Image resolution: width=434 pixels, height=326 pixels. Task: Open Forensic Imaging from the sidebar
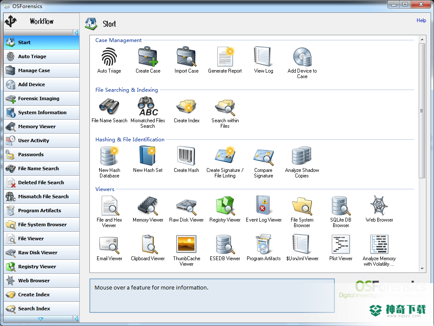tap(42, 98)
